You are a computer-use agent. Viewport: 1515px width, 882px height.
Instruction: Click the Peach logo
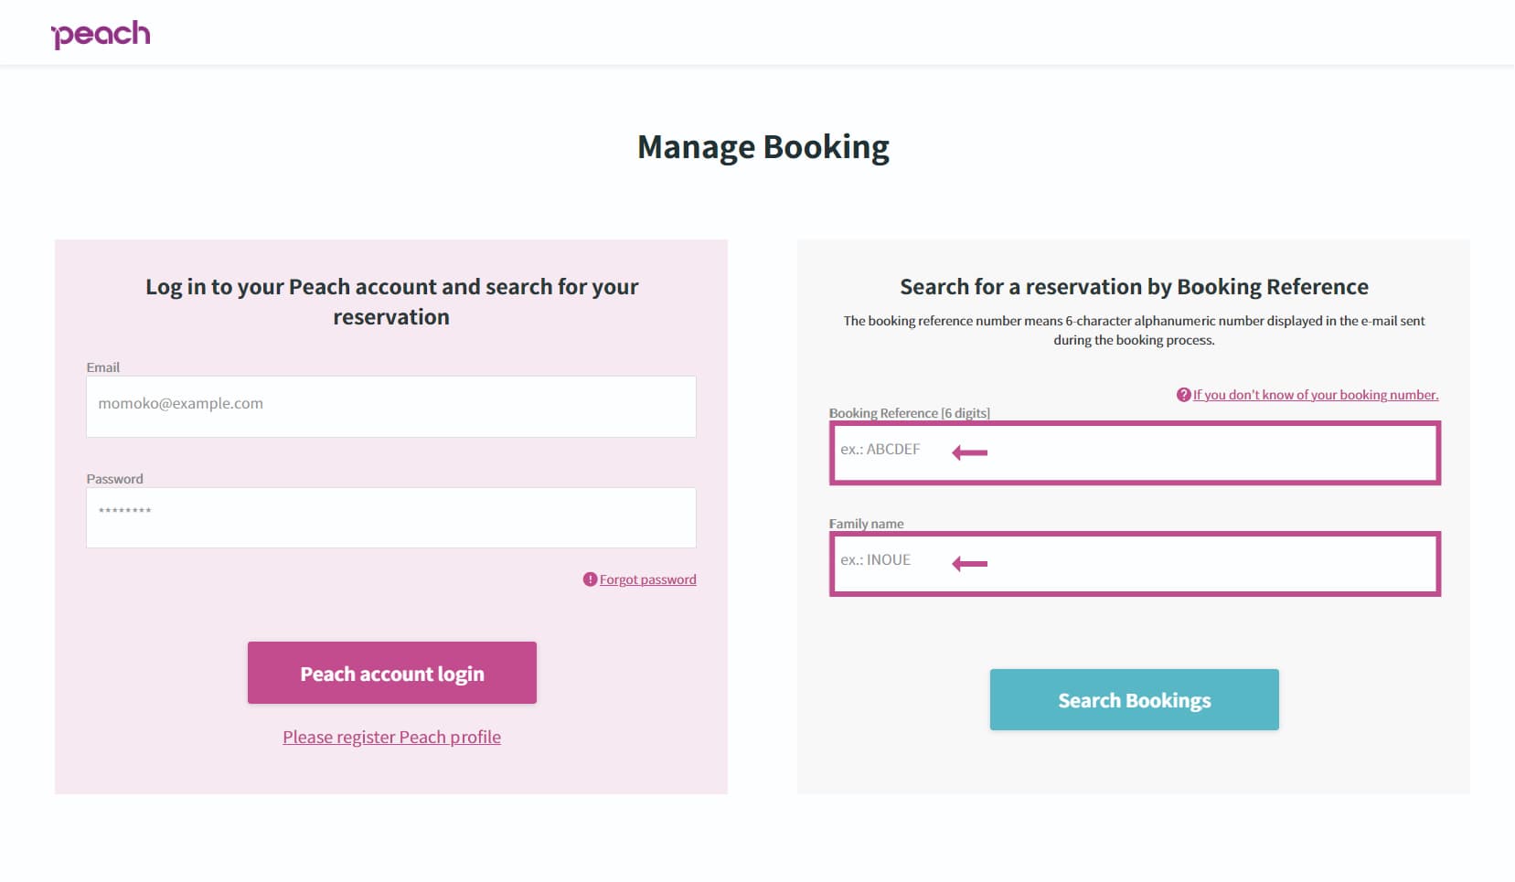pos(101,34)
